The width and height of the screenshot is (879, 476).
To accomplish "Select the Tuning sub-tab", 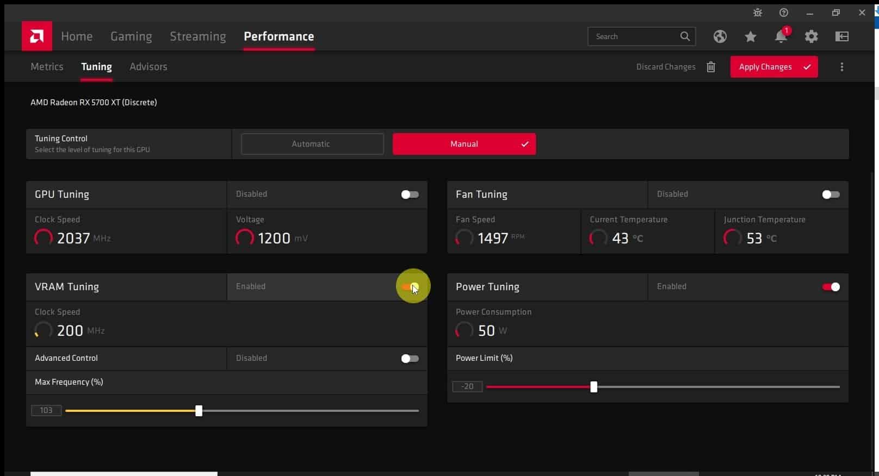I will pyautogui.click(x=96, y=67).
